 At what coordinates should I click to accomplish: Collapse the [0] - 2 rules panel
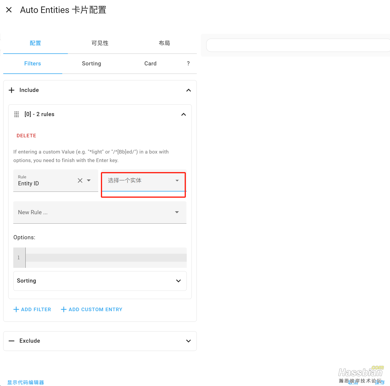pyautogui.click(x=183, y=114)
